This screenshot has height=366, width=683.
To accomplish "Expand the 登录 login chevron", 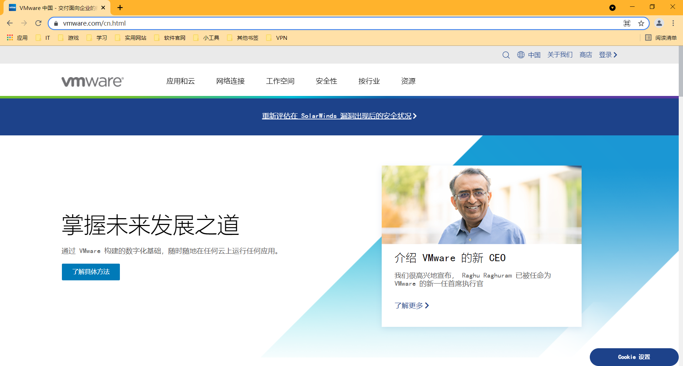I will coord(615,55).
